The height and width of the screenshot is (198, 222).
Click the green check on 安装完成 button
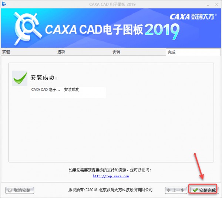point(195,190)
